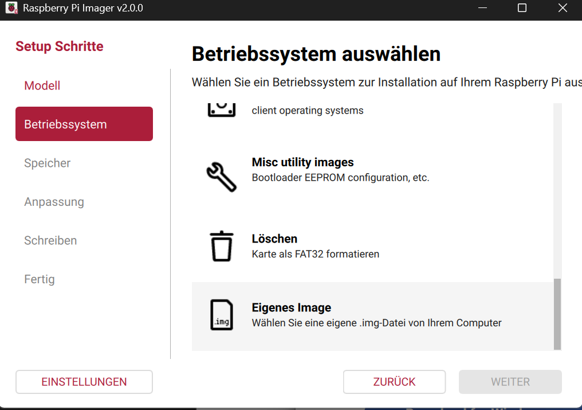Click the wrench icon for Misc utility images
The width and height of the screenshot is (582, 410).
pos(221,176)
